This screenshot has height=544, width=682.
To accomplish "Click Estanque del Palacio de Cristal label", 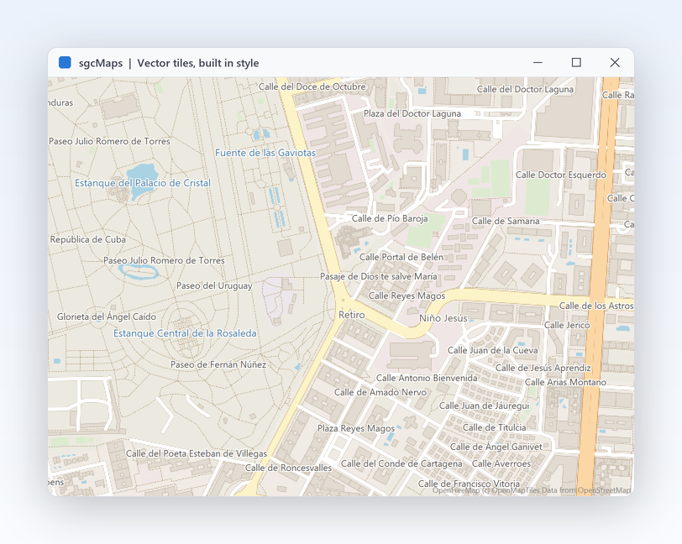I will point(143,183).
